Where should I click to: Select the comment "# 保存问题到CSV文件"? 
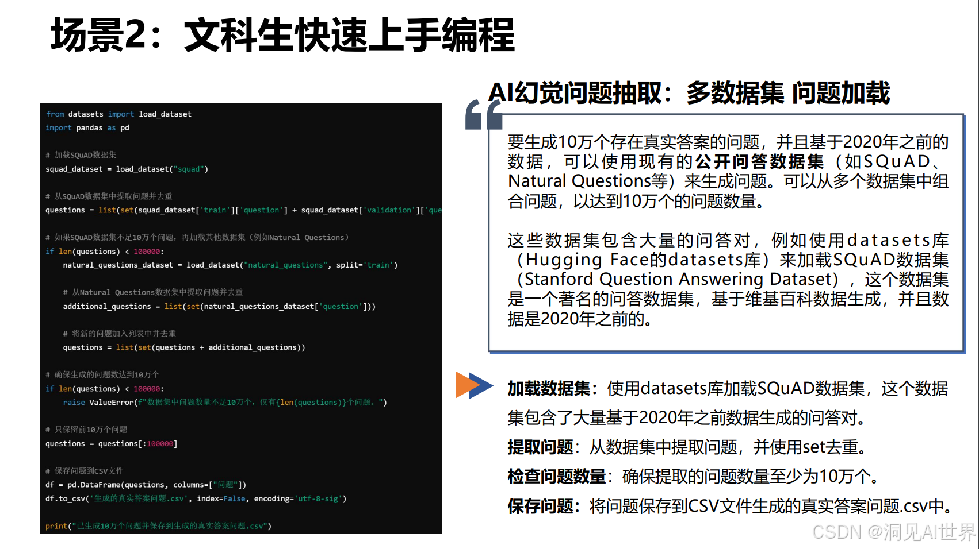point(85,471)
